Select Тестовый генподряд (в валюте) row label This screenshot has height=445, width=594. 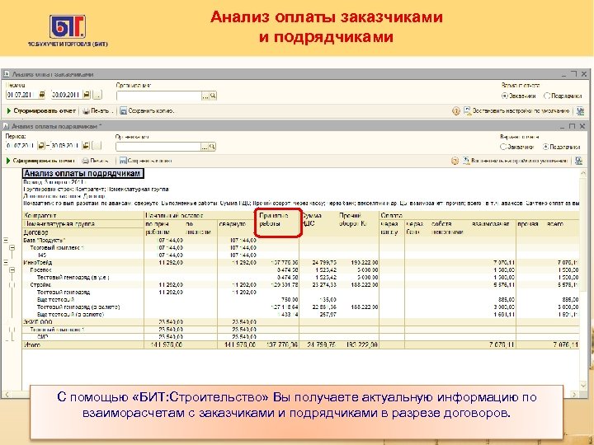pyautogui.click(x=78, y=307)
